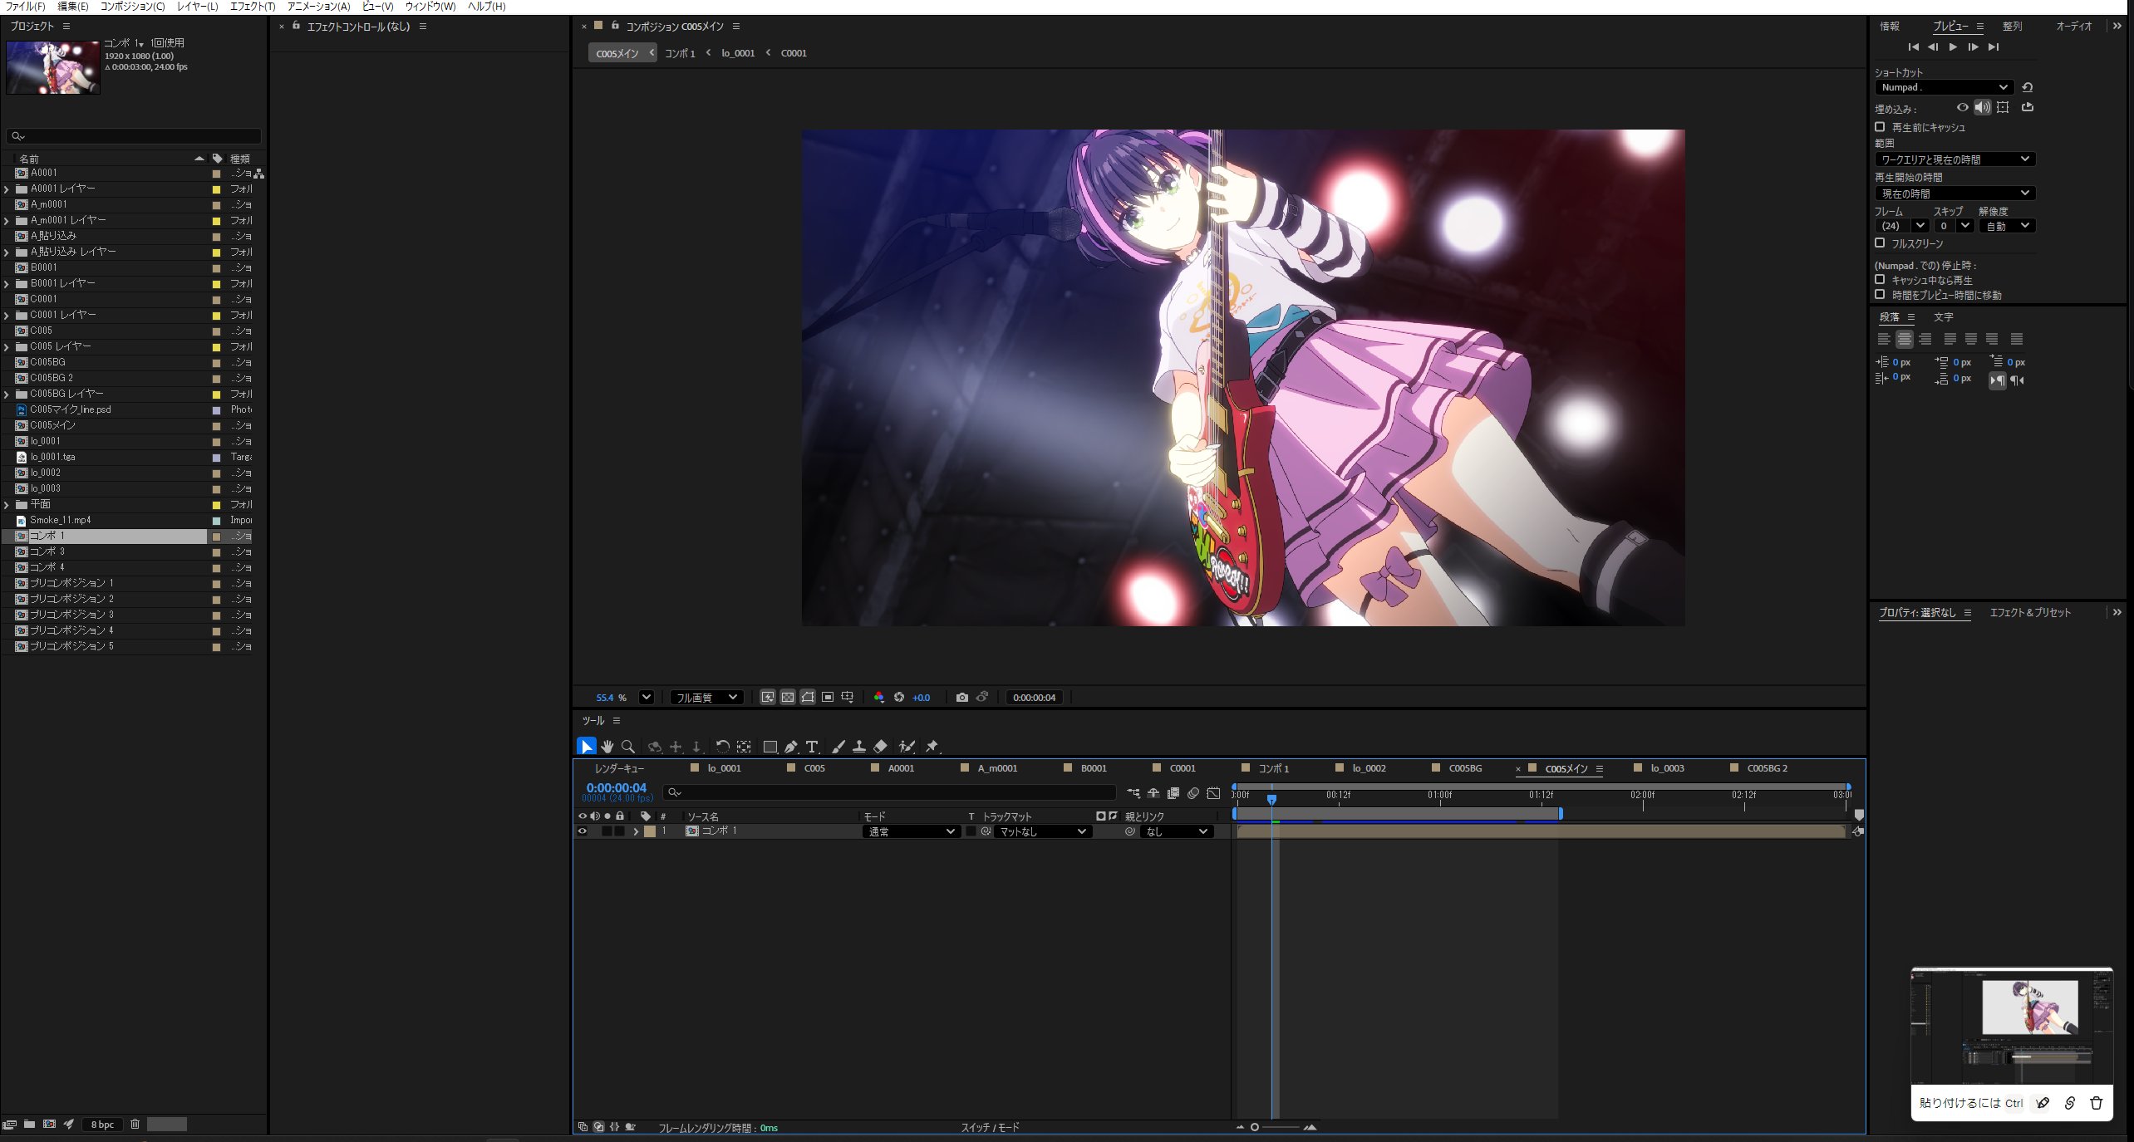Select the Pen tool in Tools panel
This screenshot has width=2134, height=1142.
pos(790,747)
